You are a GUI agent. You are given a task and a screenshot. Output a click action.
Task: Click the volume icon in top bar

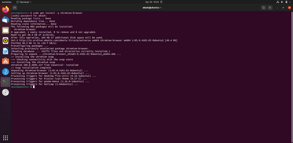coord(282,2)
